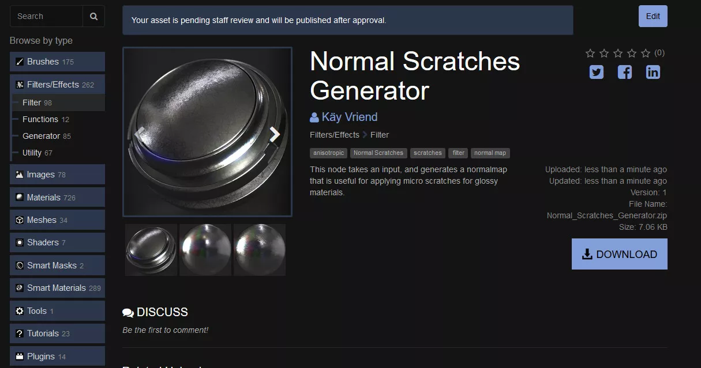Focus the Search input field
Image resolution: width=701 pixels, height=368 pixels.
coord(46,16)
